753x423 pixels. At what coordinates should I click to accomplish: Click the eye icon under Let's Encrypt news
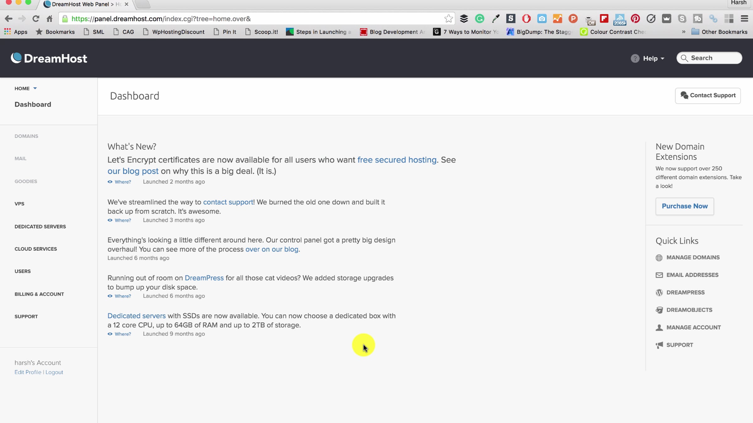110,182
